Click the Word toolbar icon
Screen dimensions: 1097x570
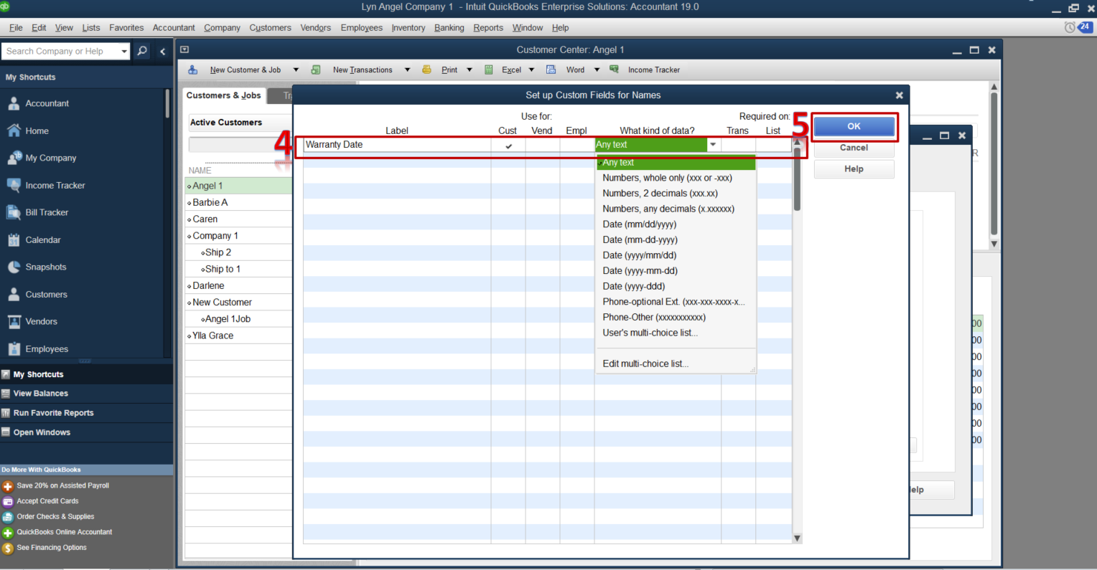click(x=551, y=70)
